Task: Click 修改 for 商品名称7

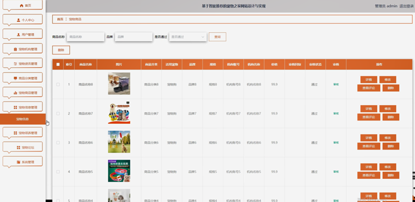Action: click(x=388, y=108)
